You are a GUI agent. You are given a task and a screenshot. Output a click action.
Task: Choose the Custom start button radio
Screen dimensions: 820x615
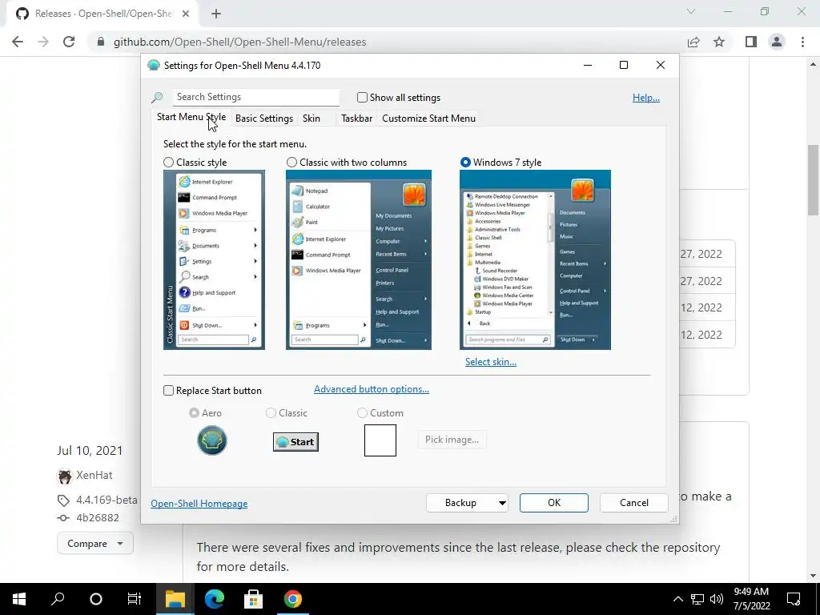[x=362, y=413]
